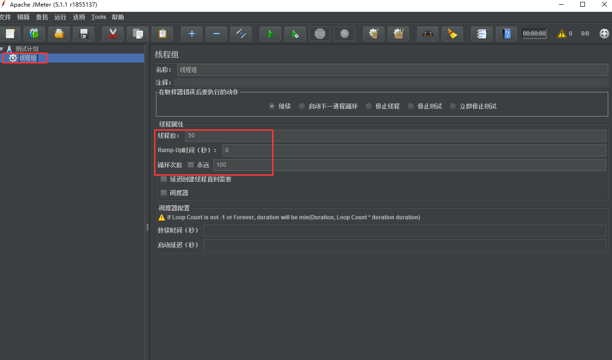Click the Ramp-Up时间 input field
The width and height of the screenshot is (612, 360).
pos(413,150)
